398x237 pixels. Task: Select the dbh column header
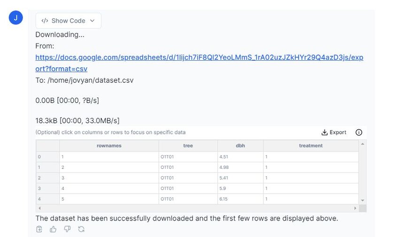(x=240, y=146)
